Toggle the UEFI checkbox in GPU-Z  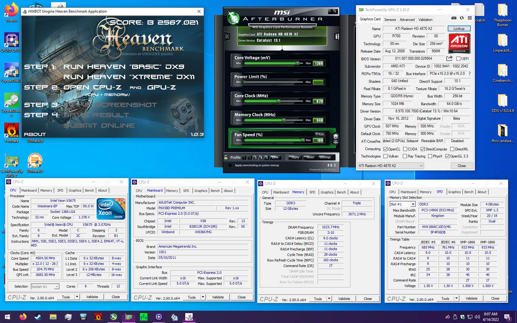[x=458, y=59]
